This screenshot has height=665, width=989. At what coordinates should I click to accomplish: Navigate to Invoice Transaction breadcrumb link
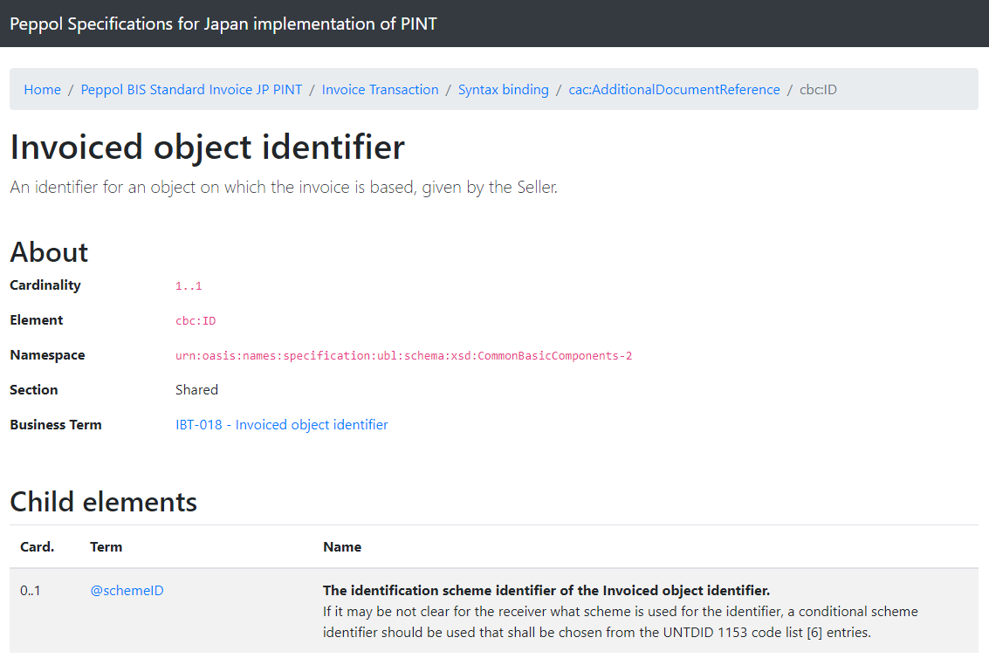380,90
